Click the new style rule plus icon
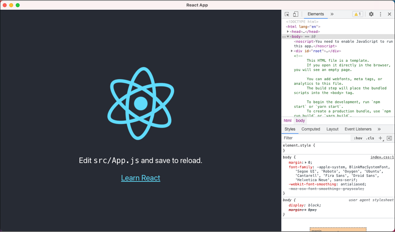This screenshot has height=232, width=395. (380, 138)
